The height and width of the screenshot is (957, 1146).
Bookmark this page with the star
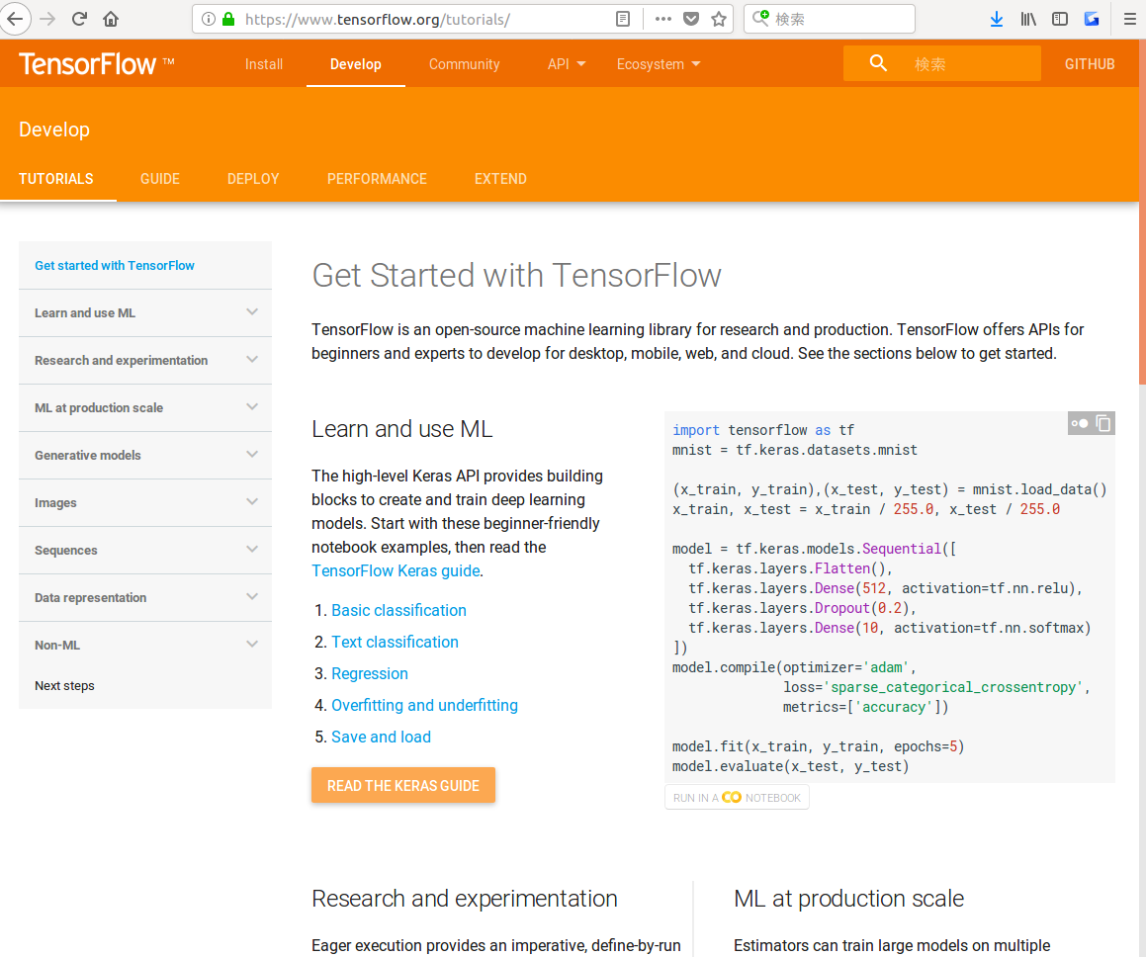719,19
